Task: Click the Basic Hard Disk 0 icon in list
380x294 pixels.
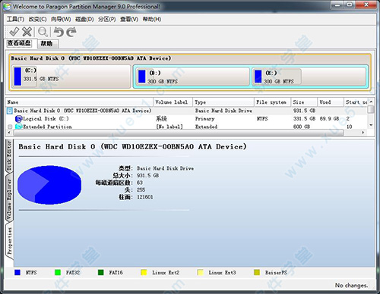Action: 10,111
